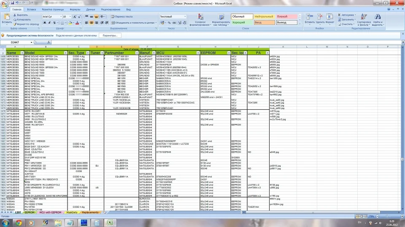The image size is (405, 227).
Task: Click the Delete cells (Удалить) icon
Action: coord(320,17)
